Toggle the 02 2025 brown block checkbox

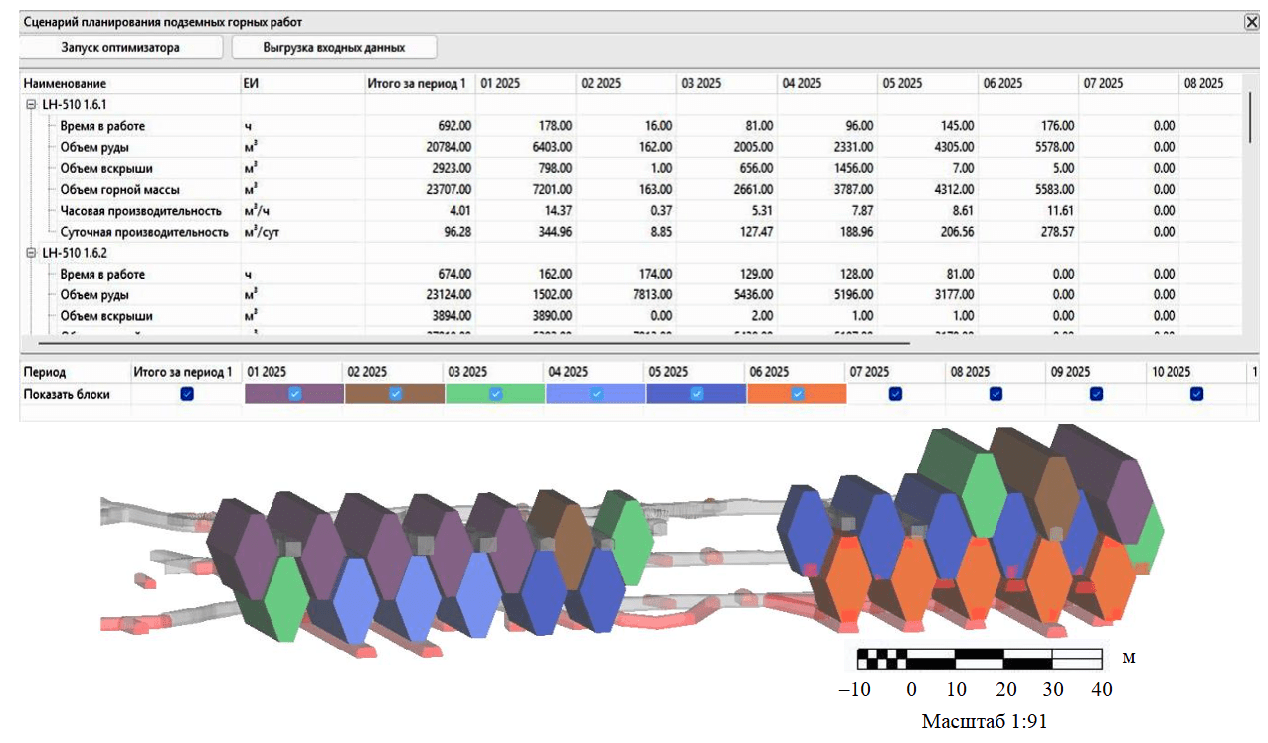[395, 394]
